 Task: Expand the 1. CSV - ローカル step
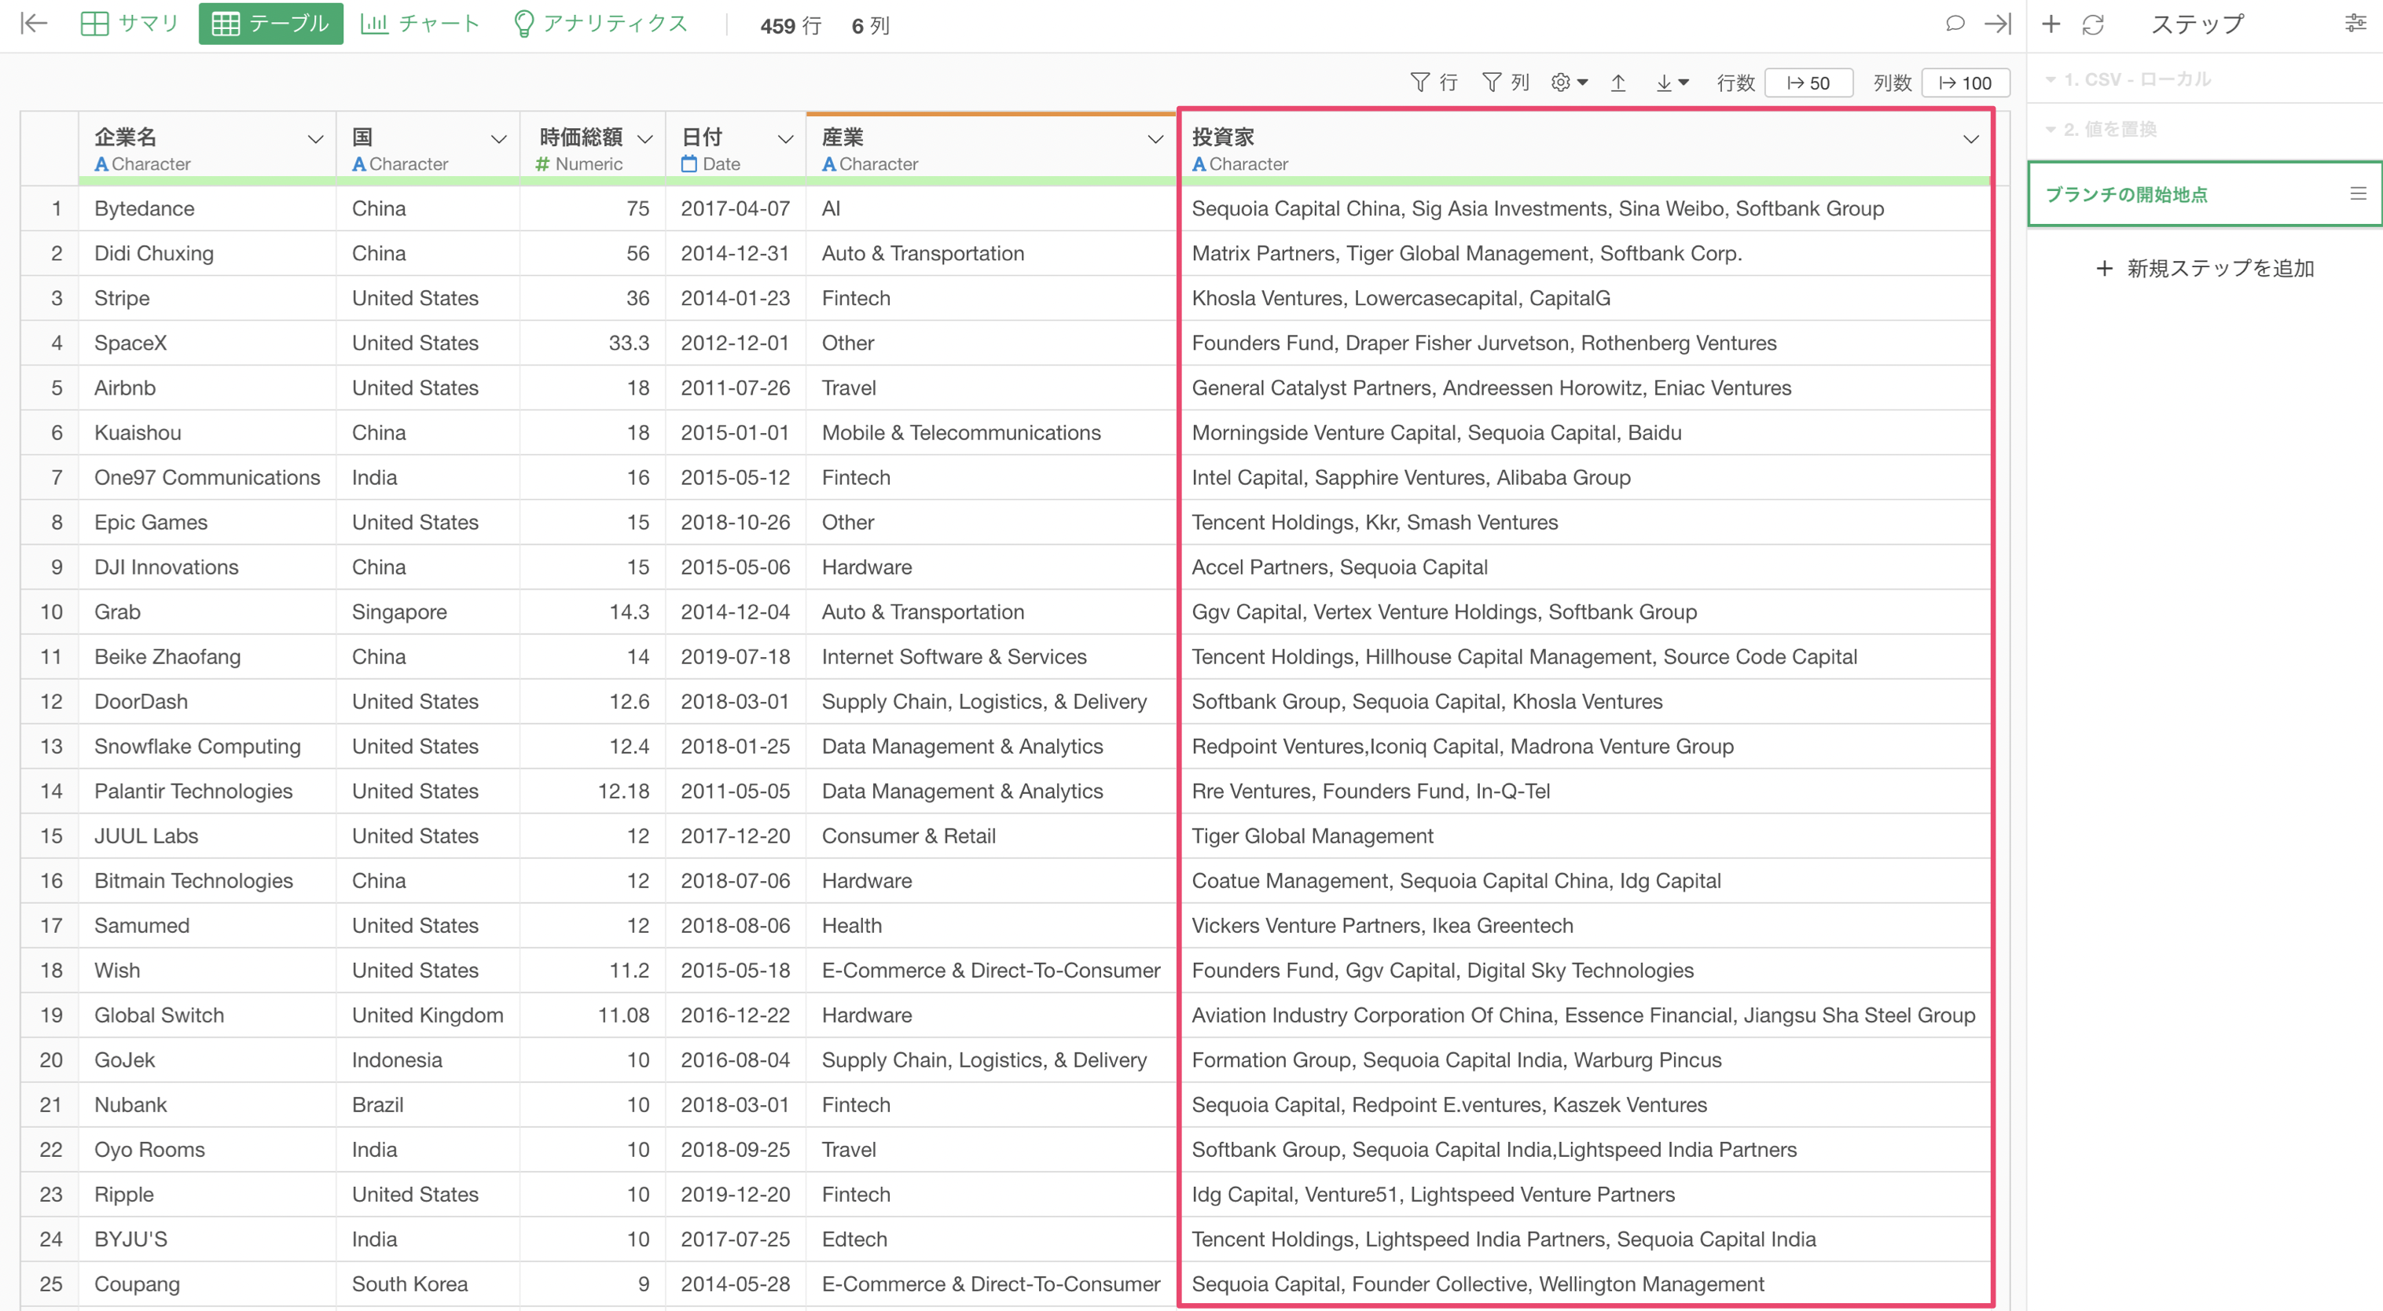(2128, 79)
